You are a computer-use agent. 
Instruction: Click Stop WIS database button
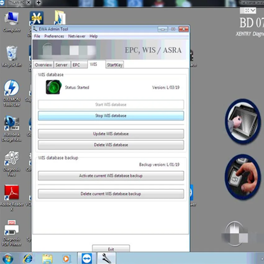pyautogui.click(x=111, y=116)
